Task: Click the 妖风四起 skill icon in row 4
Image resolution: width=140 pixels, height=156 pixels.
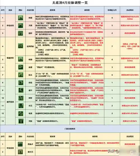Action: (x=20, y=46)
